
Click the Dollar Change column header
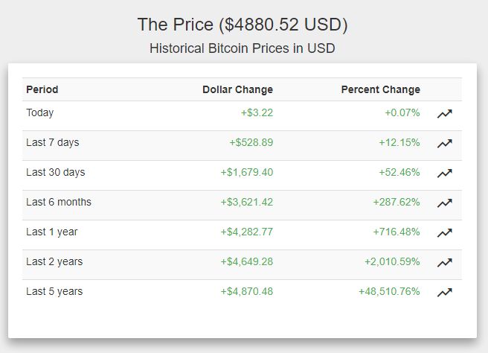tap(237, 89)
